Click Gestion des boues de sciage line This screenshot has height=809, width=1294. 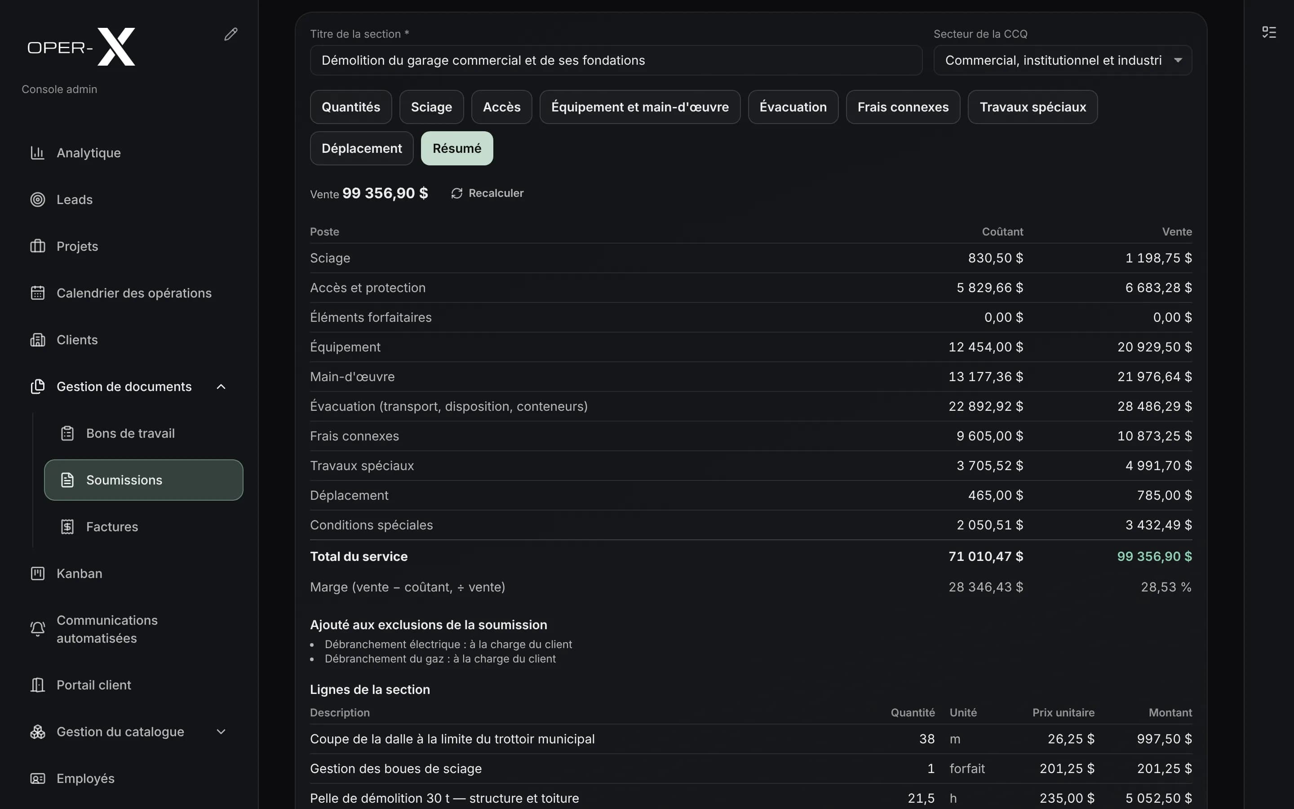click(x=751, y=769)
